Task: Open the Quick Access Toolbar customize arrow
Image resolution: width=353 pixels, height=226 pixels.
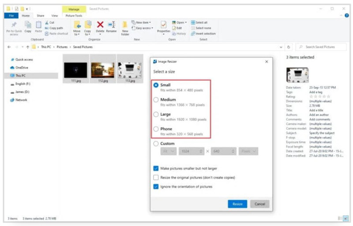Action: point(27,9)
